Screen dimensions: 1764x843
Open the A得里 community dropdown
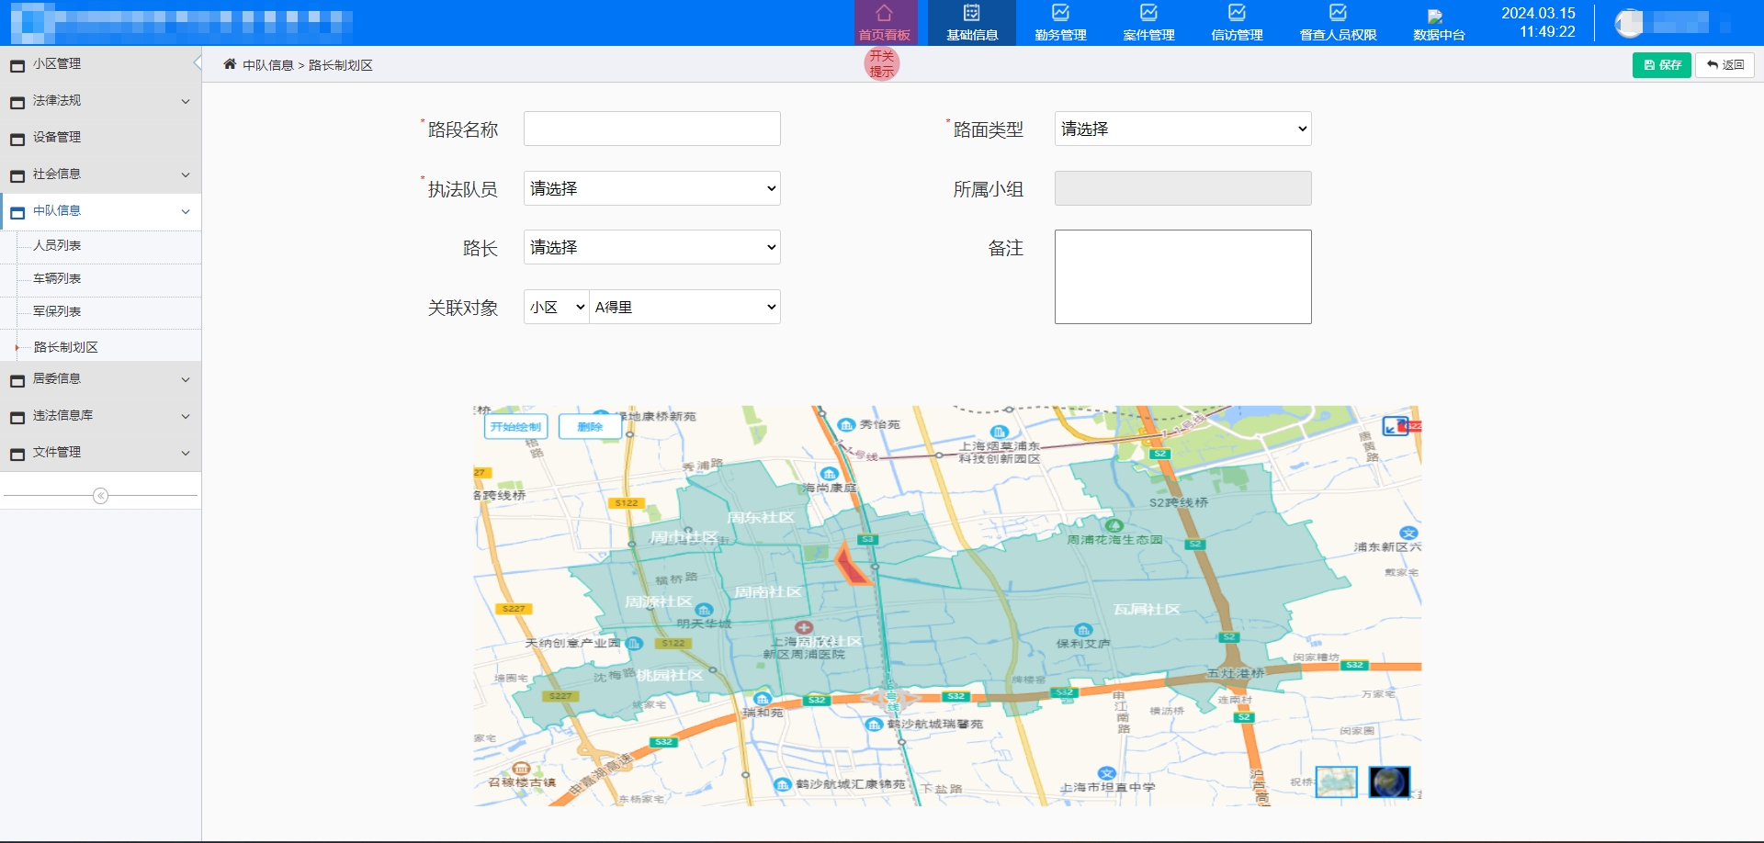[x=684, y=307]
